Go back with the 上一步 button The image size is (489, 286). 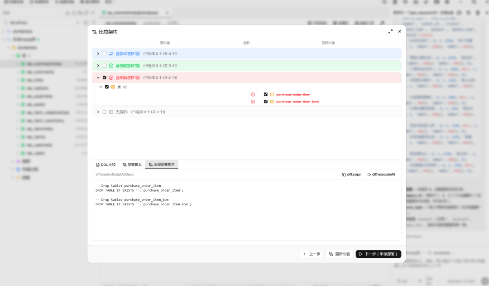tap(312, 254)
